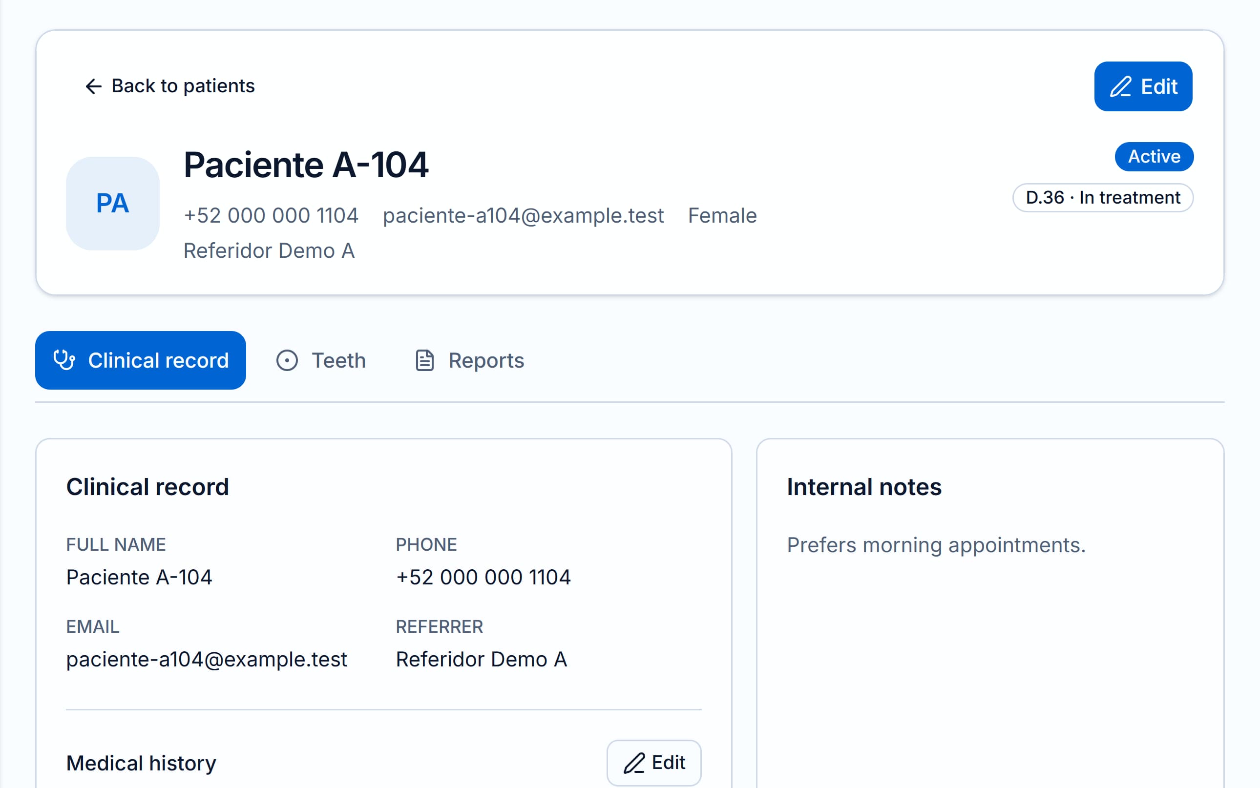Click the Female gender text
The width and height of the screenshot is (1260, 788).
click(x=722, y=215)
